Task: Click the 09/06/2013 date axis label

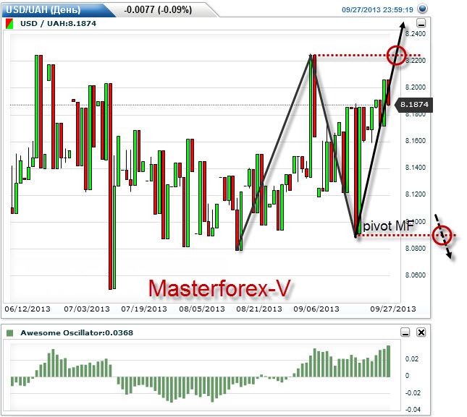Action: coord(316,309)
